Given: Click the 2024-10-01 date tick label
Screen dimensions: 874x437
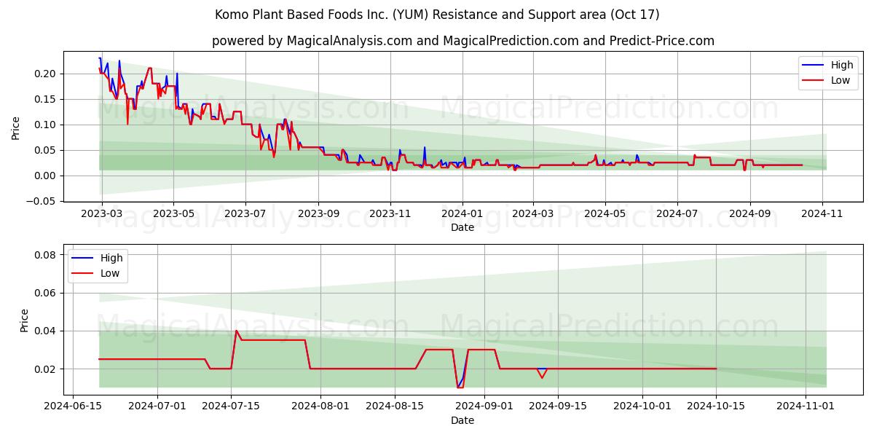Looking at the screenshot, I should coord(642,407).
